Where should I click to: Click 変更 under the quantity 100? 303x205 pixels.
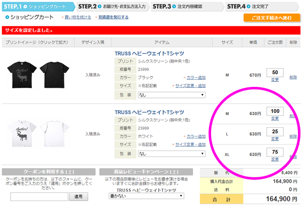point(275,118)
